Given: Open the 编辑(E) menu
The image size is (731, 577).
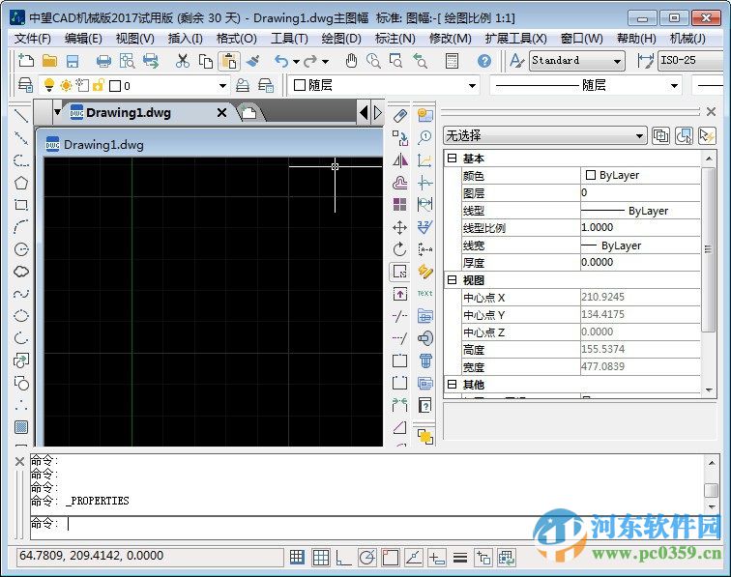Looking at the screenshot, I should pyautogui.click(x=83, y=39).
